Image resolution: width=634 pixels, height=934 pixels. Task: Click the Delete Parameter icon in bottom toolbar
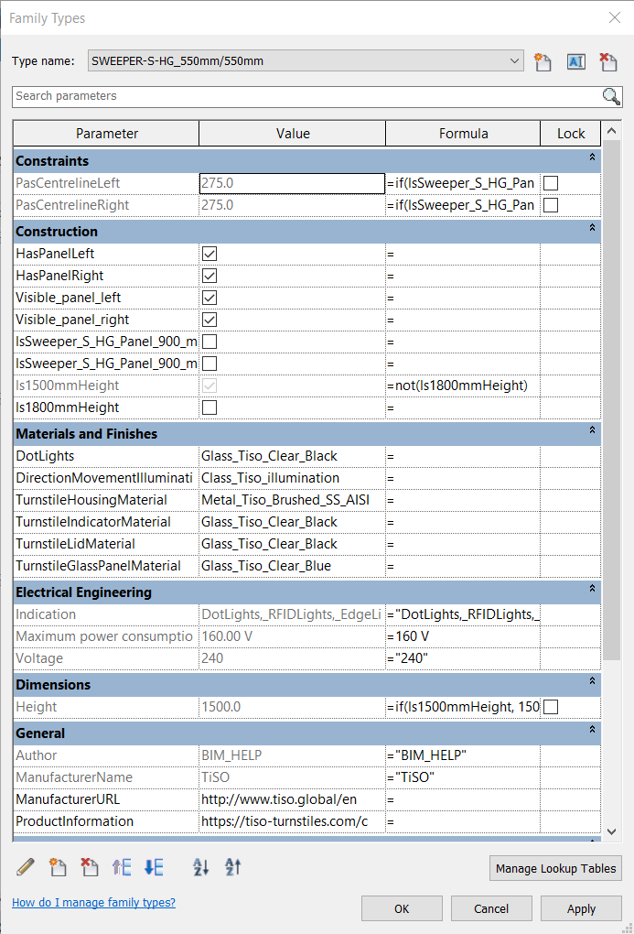[x=90, y=866]
